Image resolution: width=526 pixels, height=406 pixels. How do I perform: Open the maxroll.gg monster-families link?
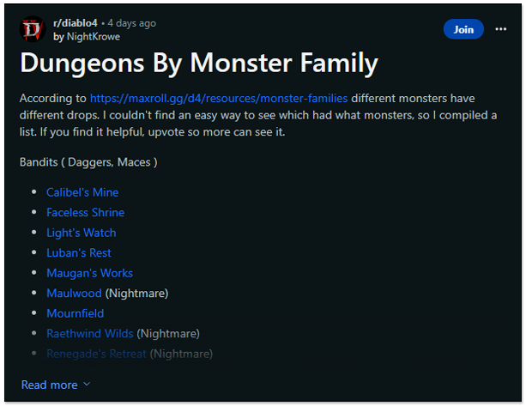pos(219,98)
